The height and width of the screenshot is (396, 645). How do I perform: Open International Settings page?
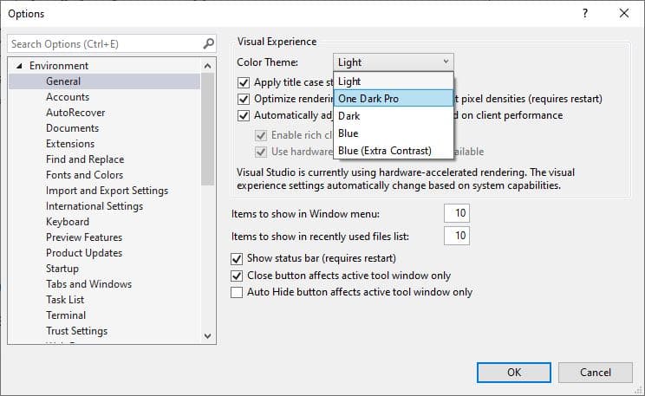click(x=94, y=206)
